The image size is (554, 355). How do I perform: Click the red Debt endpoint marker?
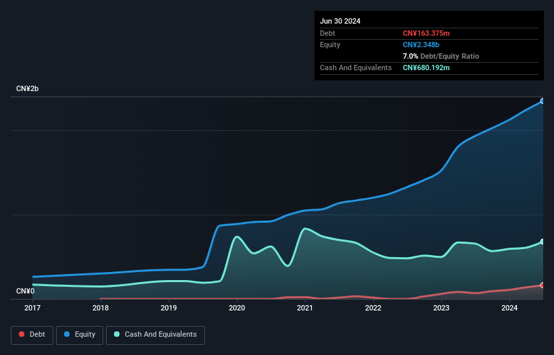(543, 285)
